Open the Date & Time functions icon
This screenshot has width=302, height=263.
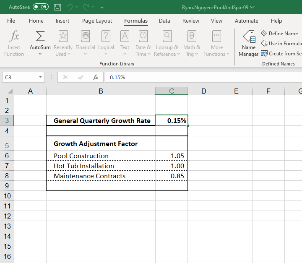click(143, 36)
